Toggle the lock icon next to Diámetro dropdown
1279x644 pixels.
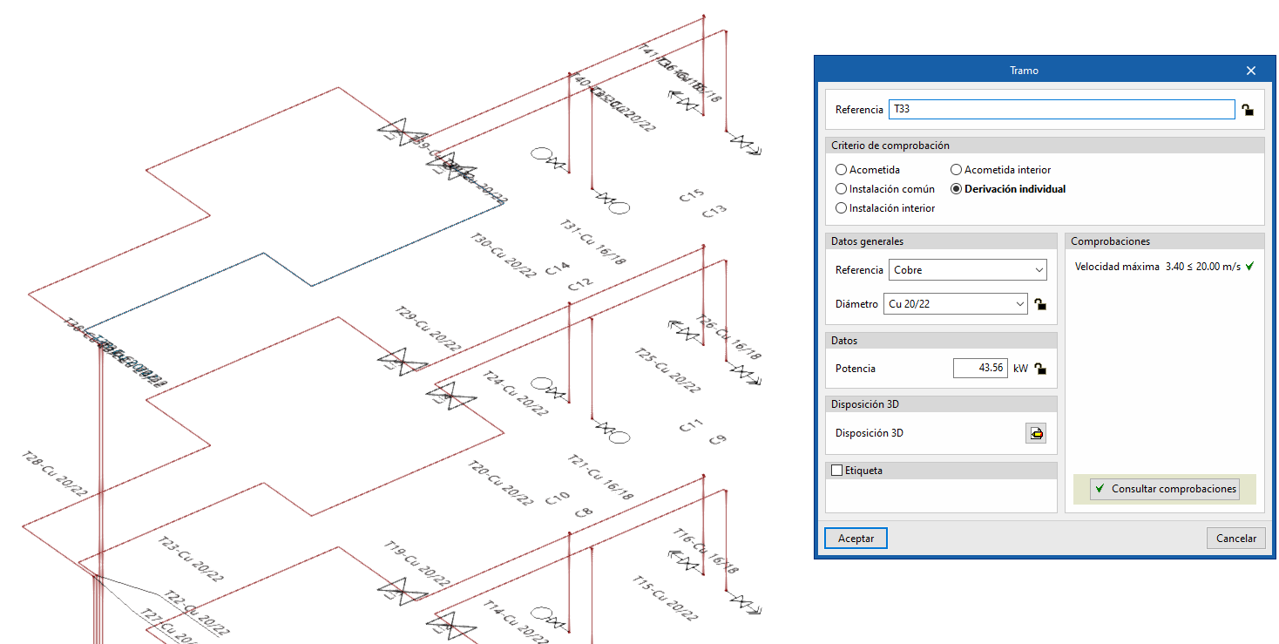[x=1039, y=304]
